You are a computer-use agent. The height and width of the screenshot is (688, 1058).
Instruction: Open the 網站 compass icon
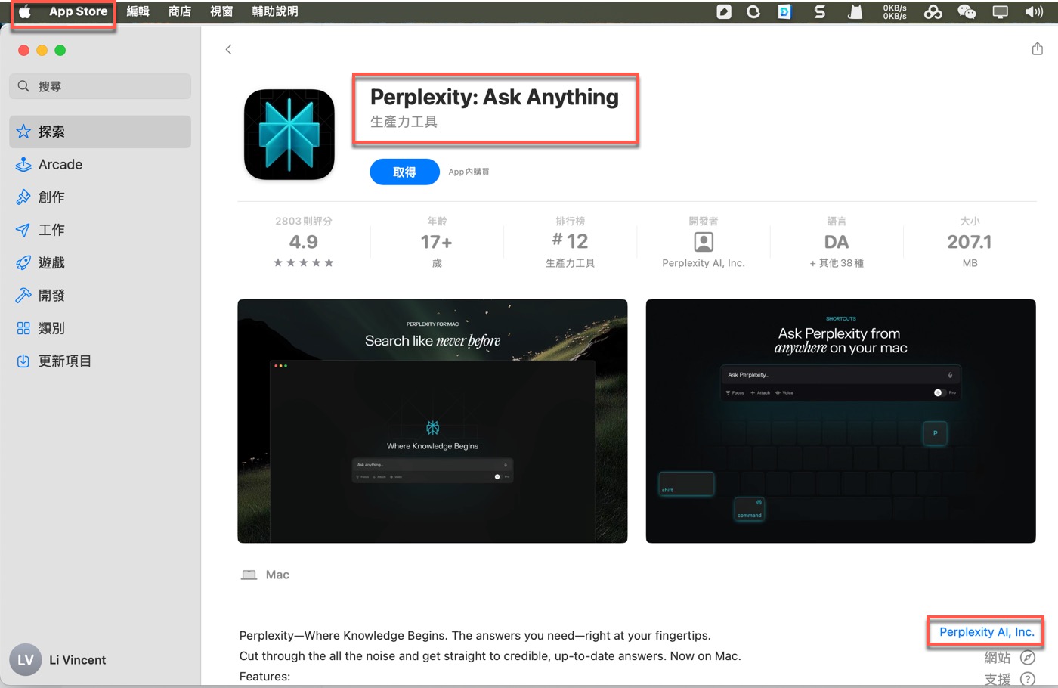coord(1028,658)
